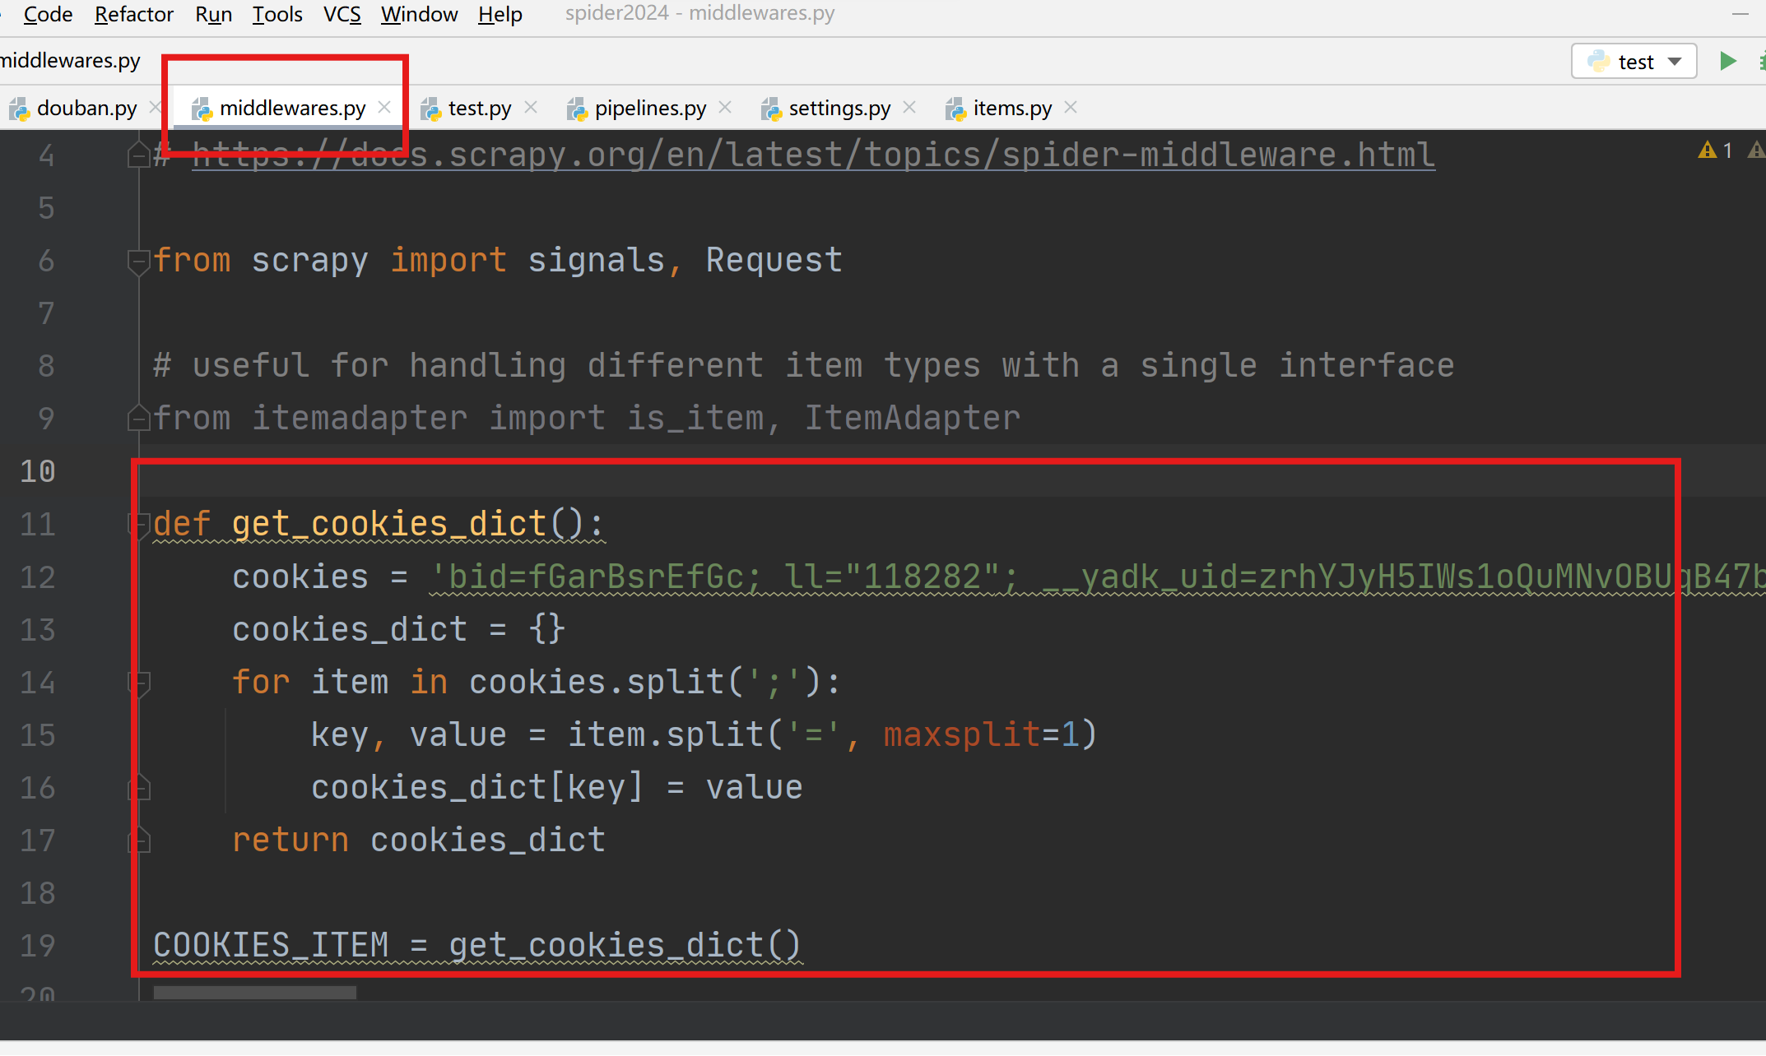Click the warning indicator icon in editor corner
The height and width of the screenshot is (1056, 1766).
click(x=1708, y=151)
